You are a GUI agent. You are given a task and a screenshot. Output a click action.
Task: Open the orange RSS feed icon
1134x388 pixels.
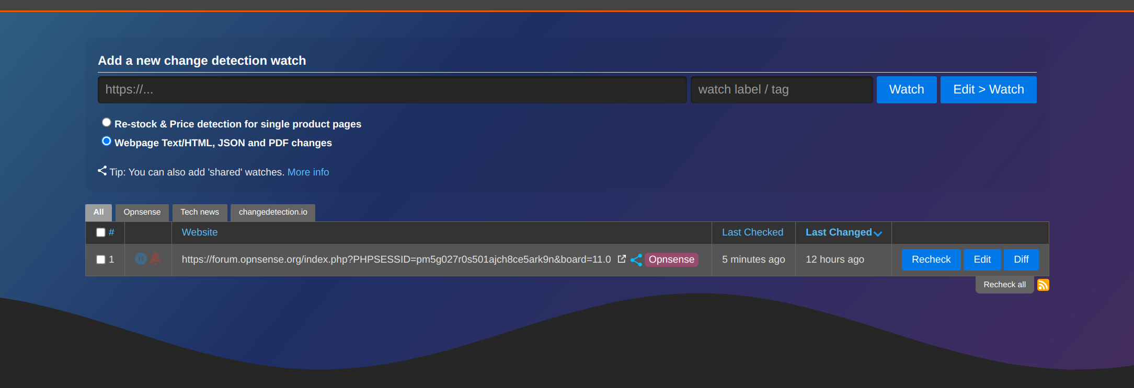1043,285
